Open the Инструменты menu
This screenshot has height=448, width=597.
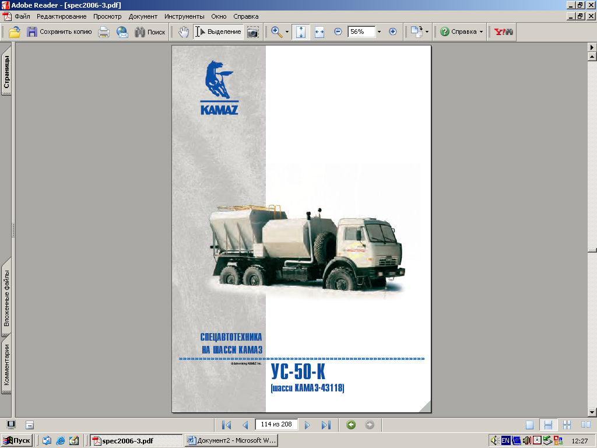click(184, 16)
